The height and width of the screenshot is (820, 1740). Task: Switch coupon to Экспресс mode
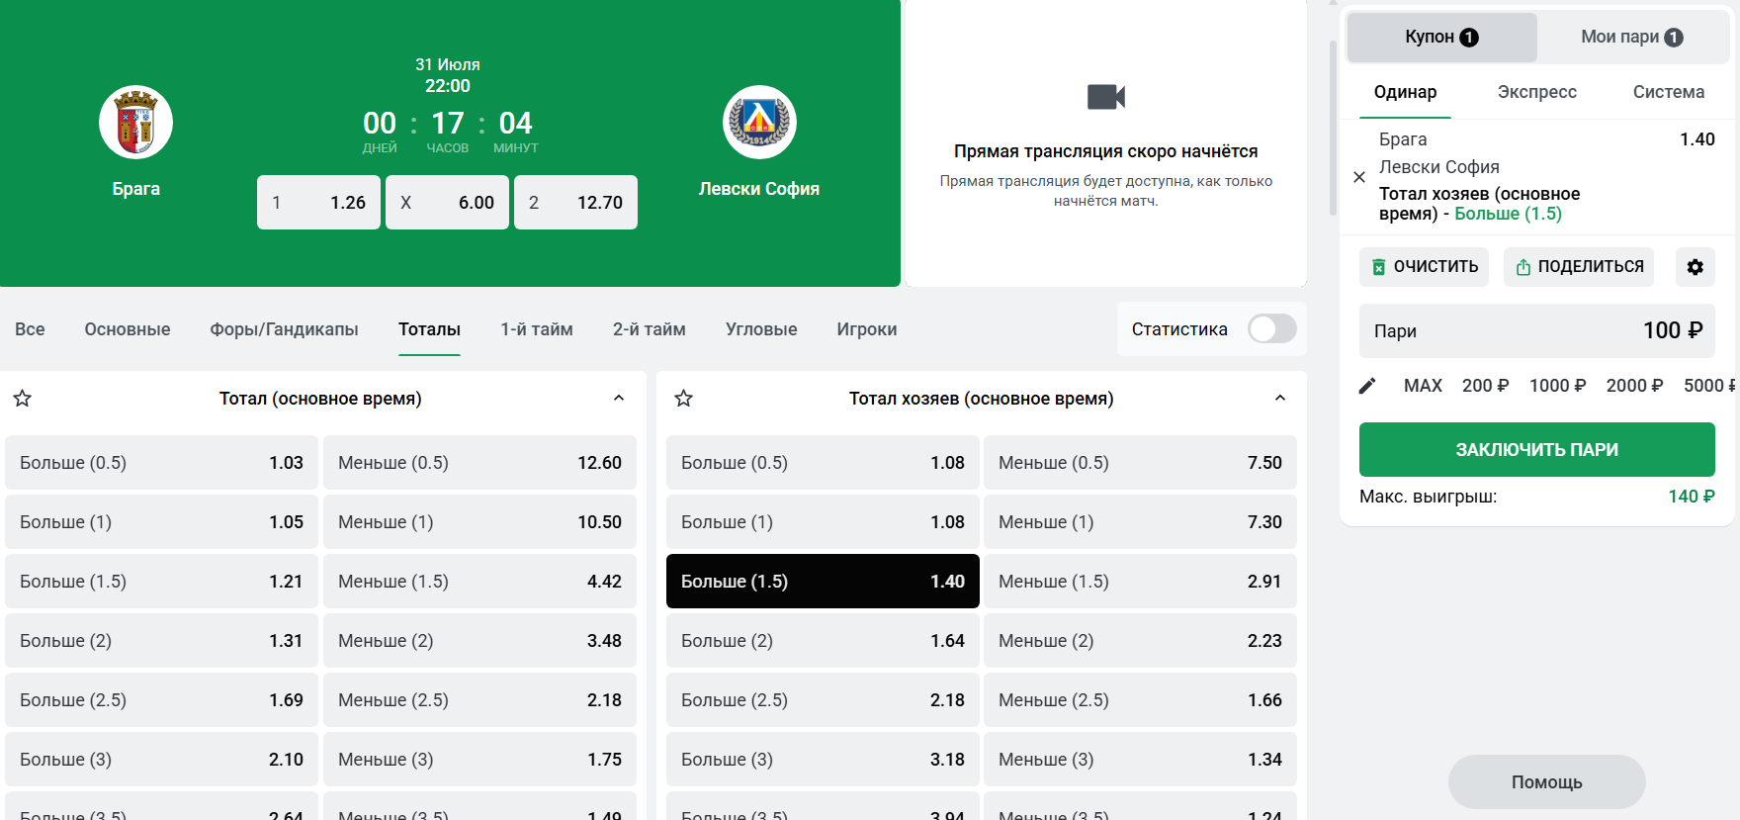[1536, 92]
